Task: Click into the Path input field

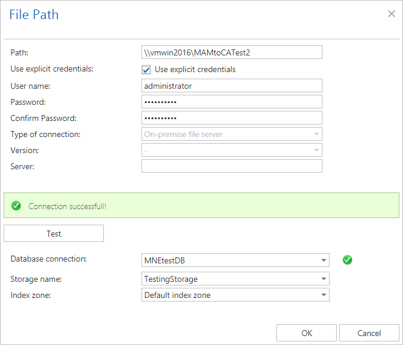Action: point(232,52)
